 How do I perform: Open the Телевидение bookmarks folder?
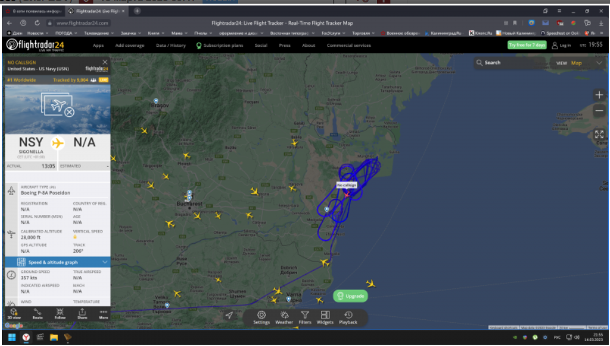99,33
